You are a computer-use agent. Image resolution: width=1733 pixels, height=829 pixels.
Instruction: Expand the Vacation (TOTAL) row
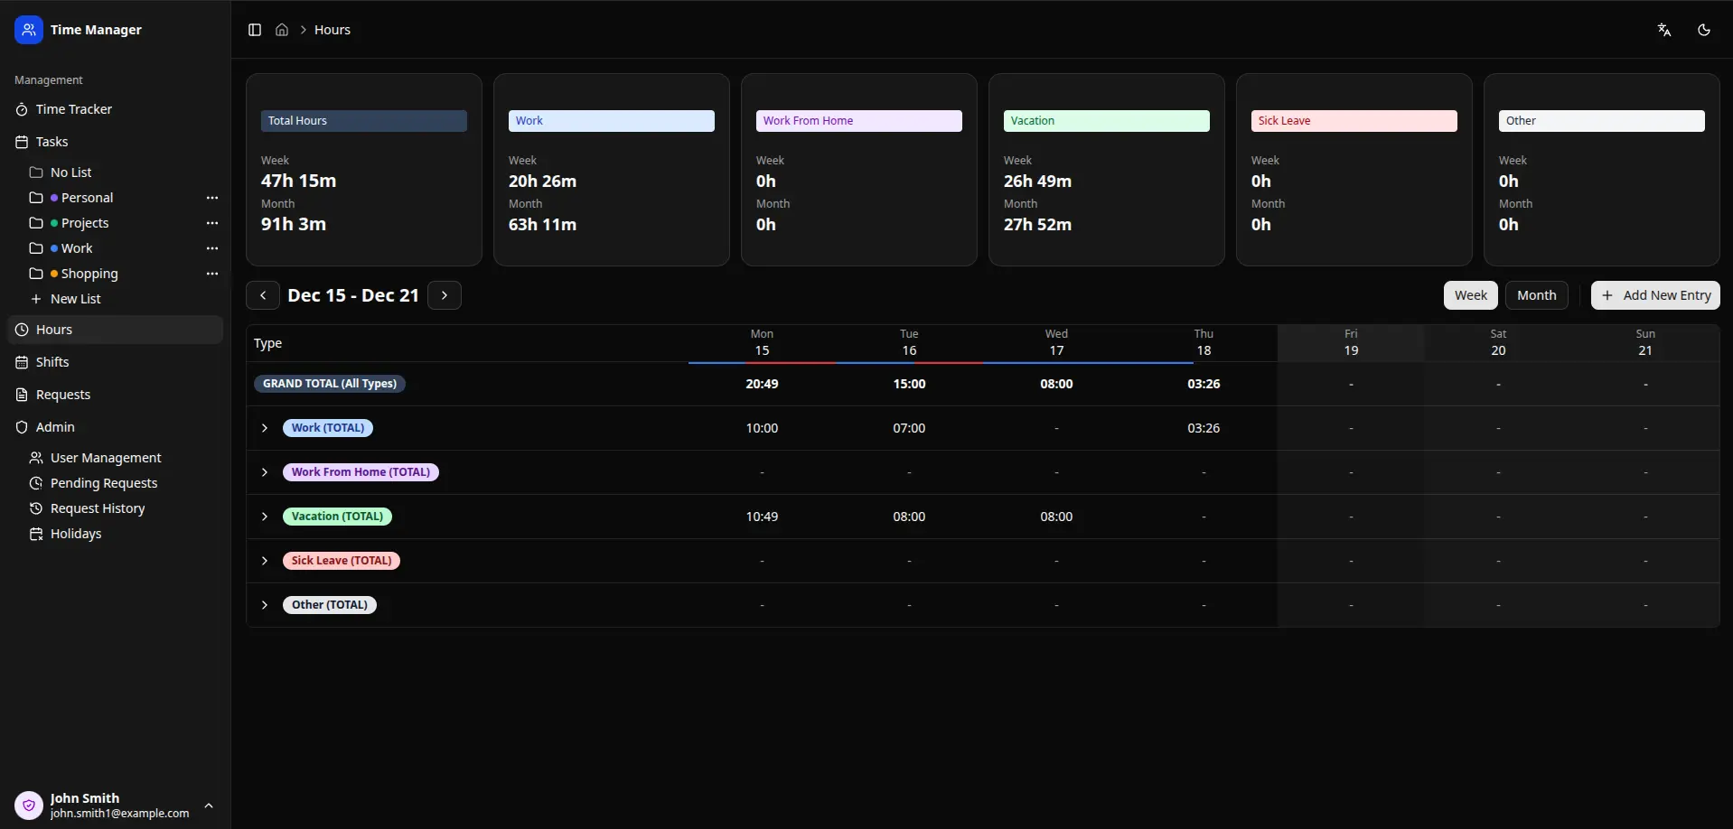pos(264,517)
